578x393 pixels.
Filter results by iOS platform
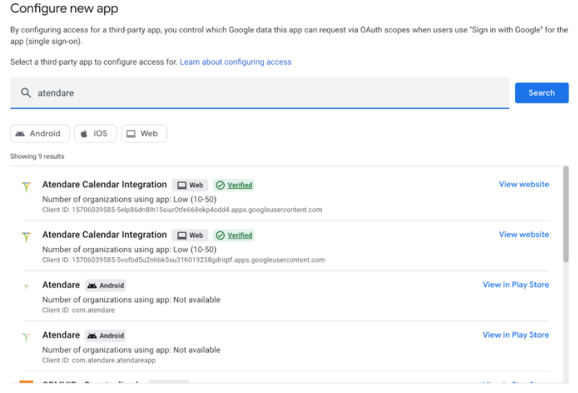[95, 133]
